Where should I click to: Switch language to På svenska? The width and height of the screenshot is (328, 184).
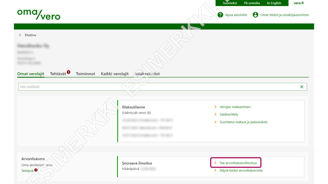click(x=252, y=3)
